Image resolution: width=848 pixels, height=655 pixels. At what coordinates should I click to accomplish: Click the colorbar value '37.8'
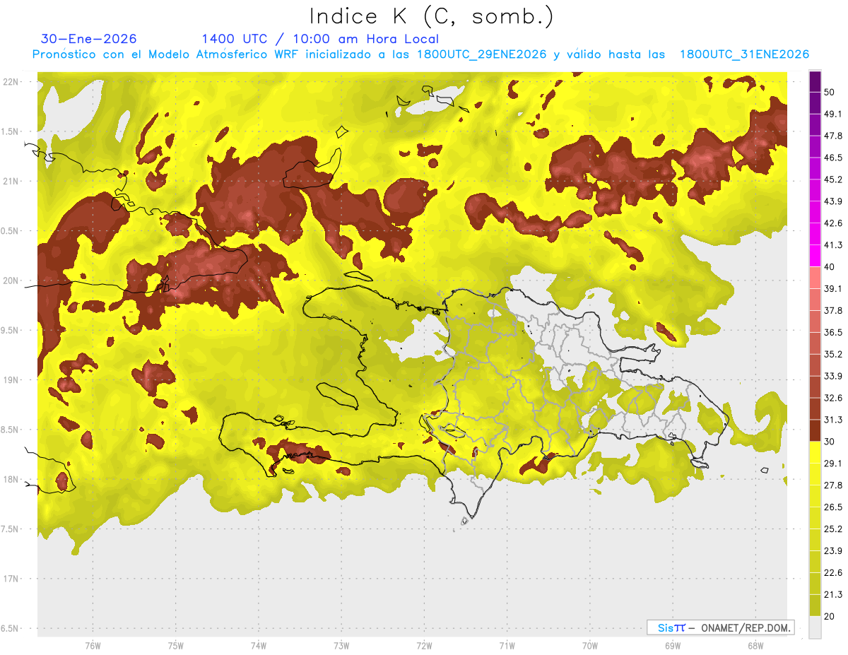coord(833,310)
